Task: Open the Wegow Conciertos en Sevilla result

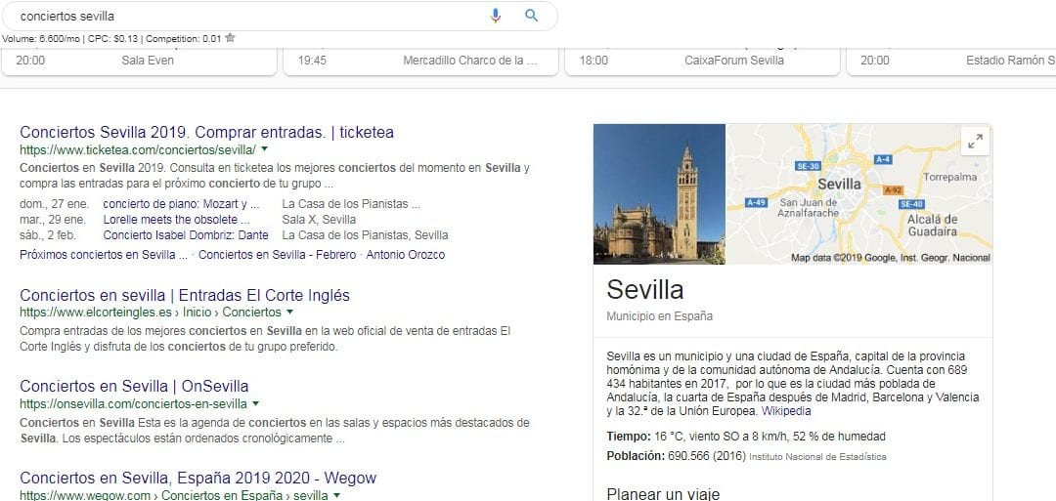Action: tap(198, 479)
